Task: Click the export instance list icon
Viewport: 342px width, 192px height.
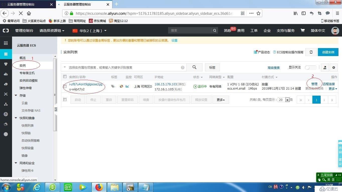Action: tap(325, 67)
